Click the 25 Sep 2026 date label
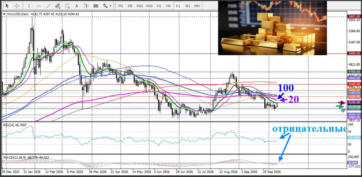362x177 pixels. coord(273,172)
